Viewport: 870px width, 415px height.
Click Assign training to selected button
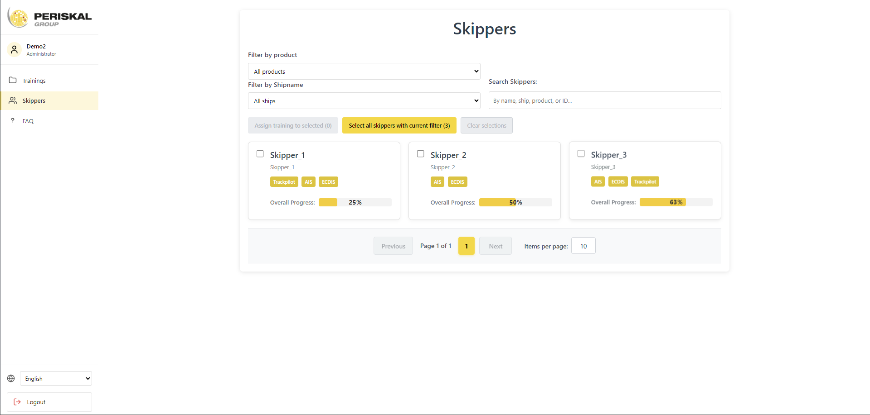coord(293,125)
